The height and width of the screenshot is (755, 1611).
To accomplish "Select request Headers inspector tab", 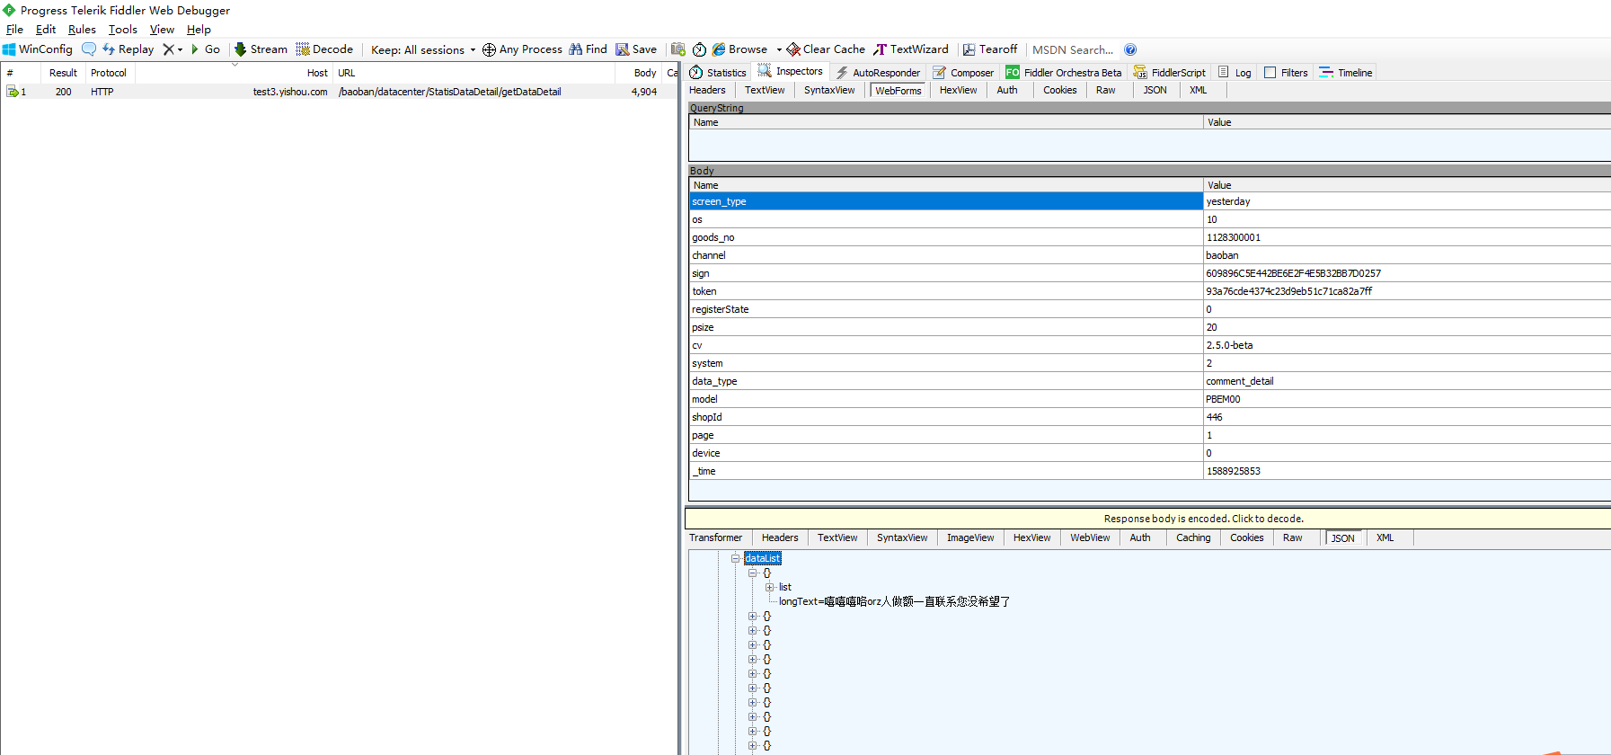I will pyautogui.click(x=707, y=90).
